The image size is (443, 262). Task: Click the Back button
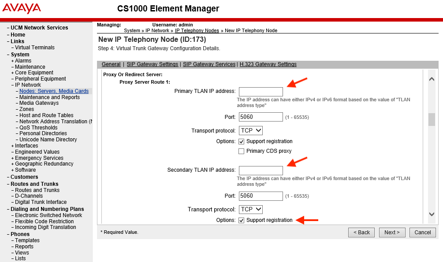[361, 232]
